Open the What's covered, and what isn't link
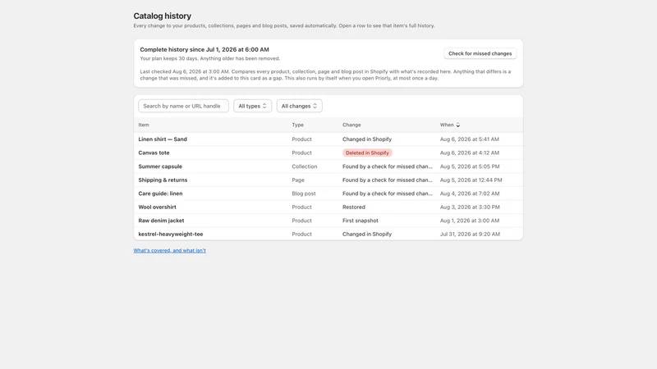Screen dimensions: 657x369 (x=170, y=251)
